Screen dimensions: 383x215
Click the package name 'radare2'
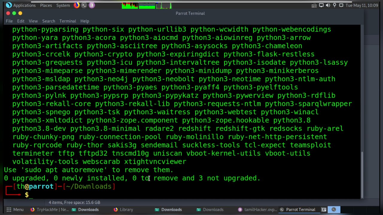[159, 128]
